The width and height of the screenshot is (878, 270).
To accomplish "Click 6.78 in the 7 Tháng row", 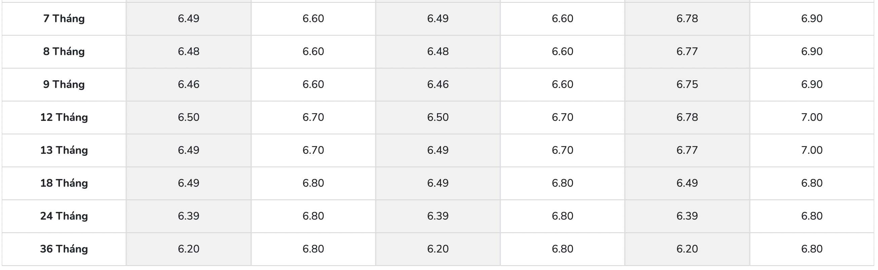I will point(687,18).
